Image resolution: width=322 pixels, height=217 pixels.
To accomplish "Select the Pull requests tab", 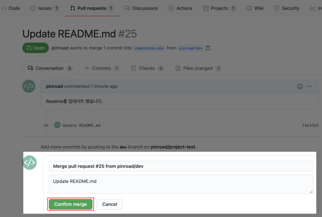I will [92, 8].
